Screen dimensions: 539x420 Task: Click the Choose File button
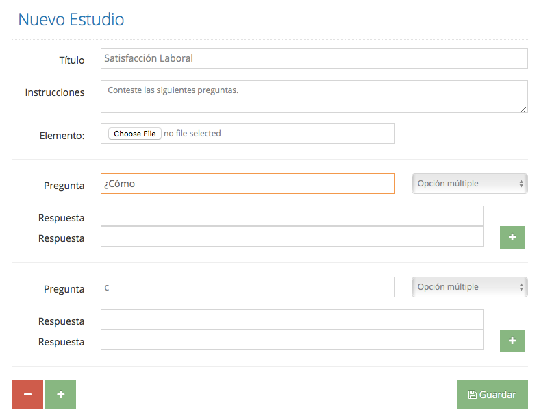[x=135, y=134]
